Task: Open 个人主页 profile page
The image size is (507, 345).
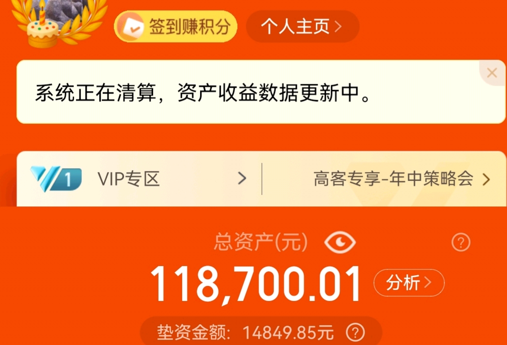Action: [302, 27]
